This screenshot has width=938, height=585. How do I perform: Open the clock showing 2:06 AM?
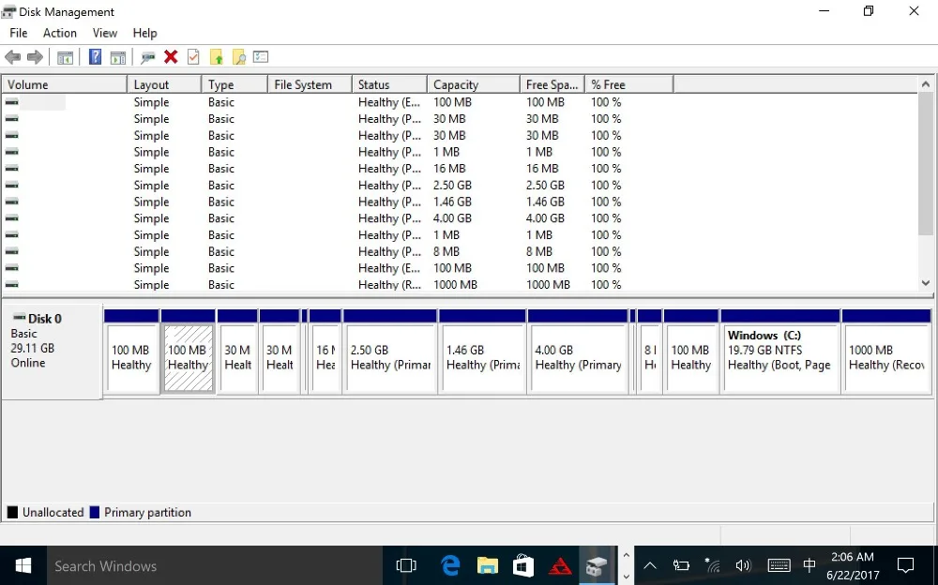pos(853,566)
